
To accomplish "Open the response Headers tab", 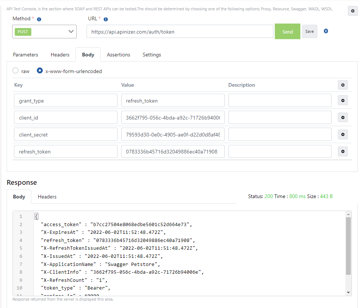I will (x=47, y=197).
